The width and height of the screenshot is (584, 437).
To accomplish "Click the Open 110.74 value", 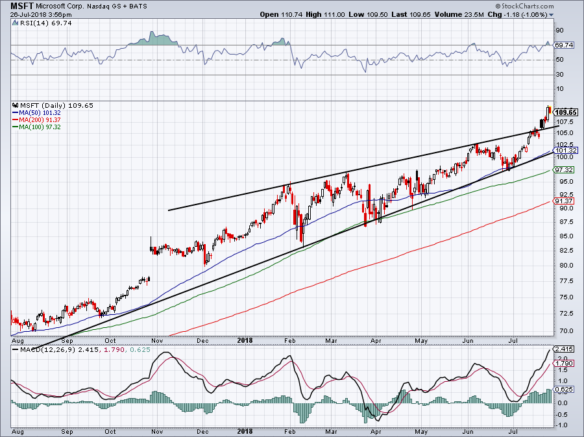I will point(281,15).
